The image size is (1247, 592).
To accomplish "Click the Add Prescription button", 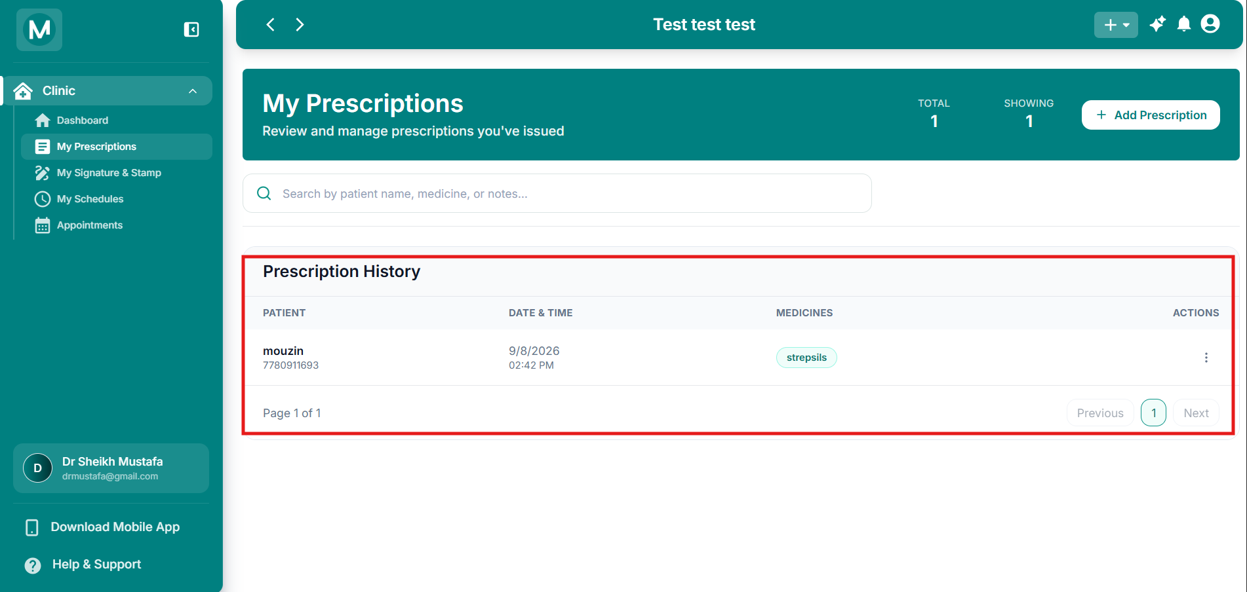I will click(1151, 115).
